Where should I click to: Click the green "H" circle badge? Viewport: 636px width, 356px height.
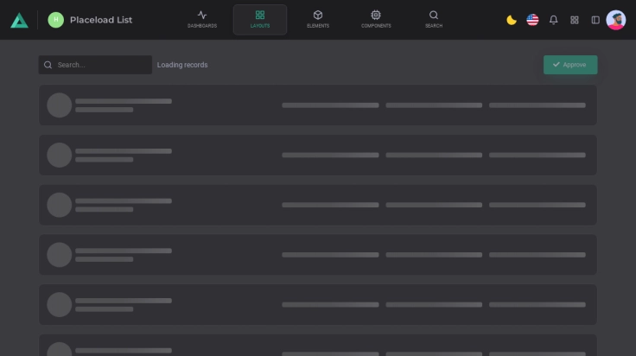pos(56,20)
